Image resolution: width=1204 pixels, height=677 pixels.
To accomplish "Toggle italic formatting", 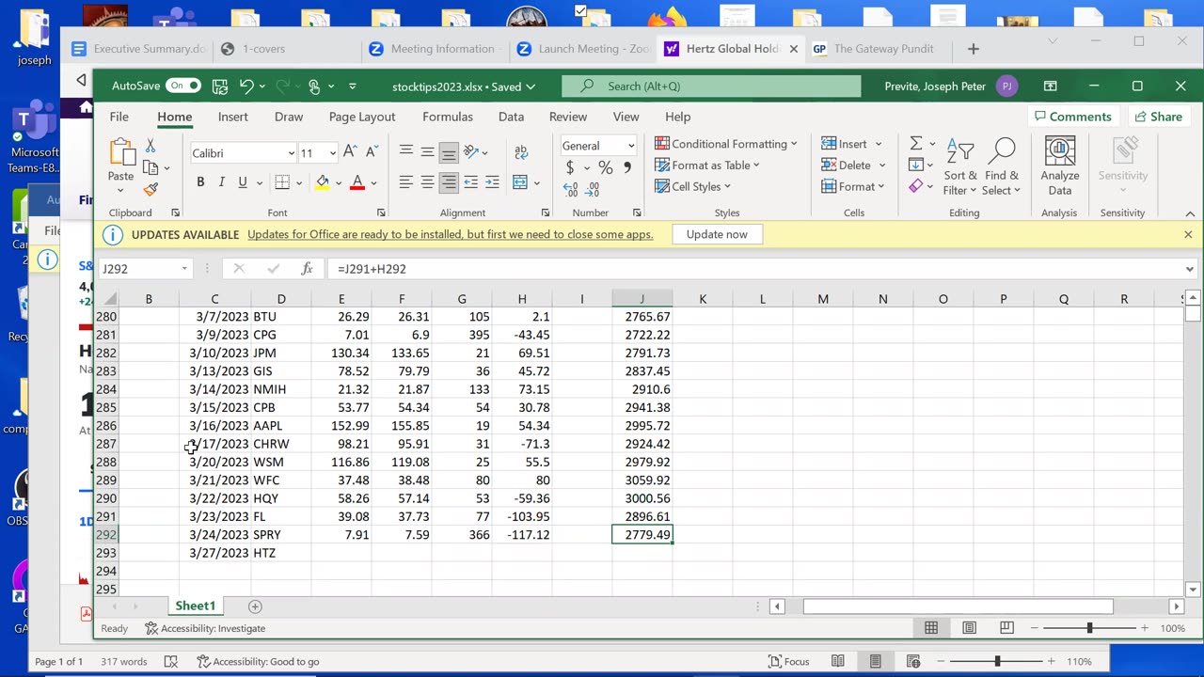I will [222, 182].
